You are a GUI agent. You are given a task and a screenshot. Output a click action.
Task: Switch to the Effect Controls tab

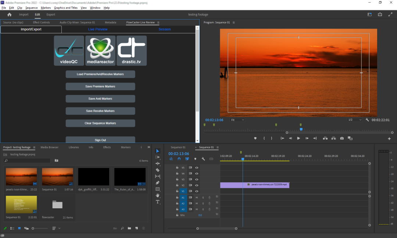coord(41,22)
